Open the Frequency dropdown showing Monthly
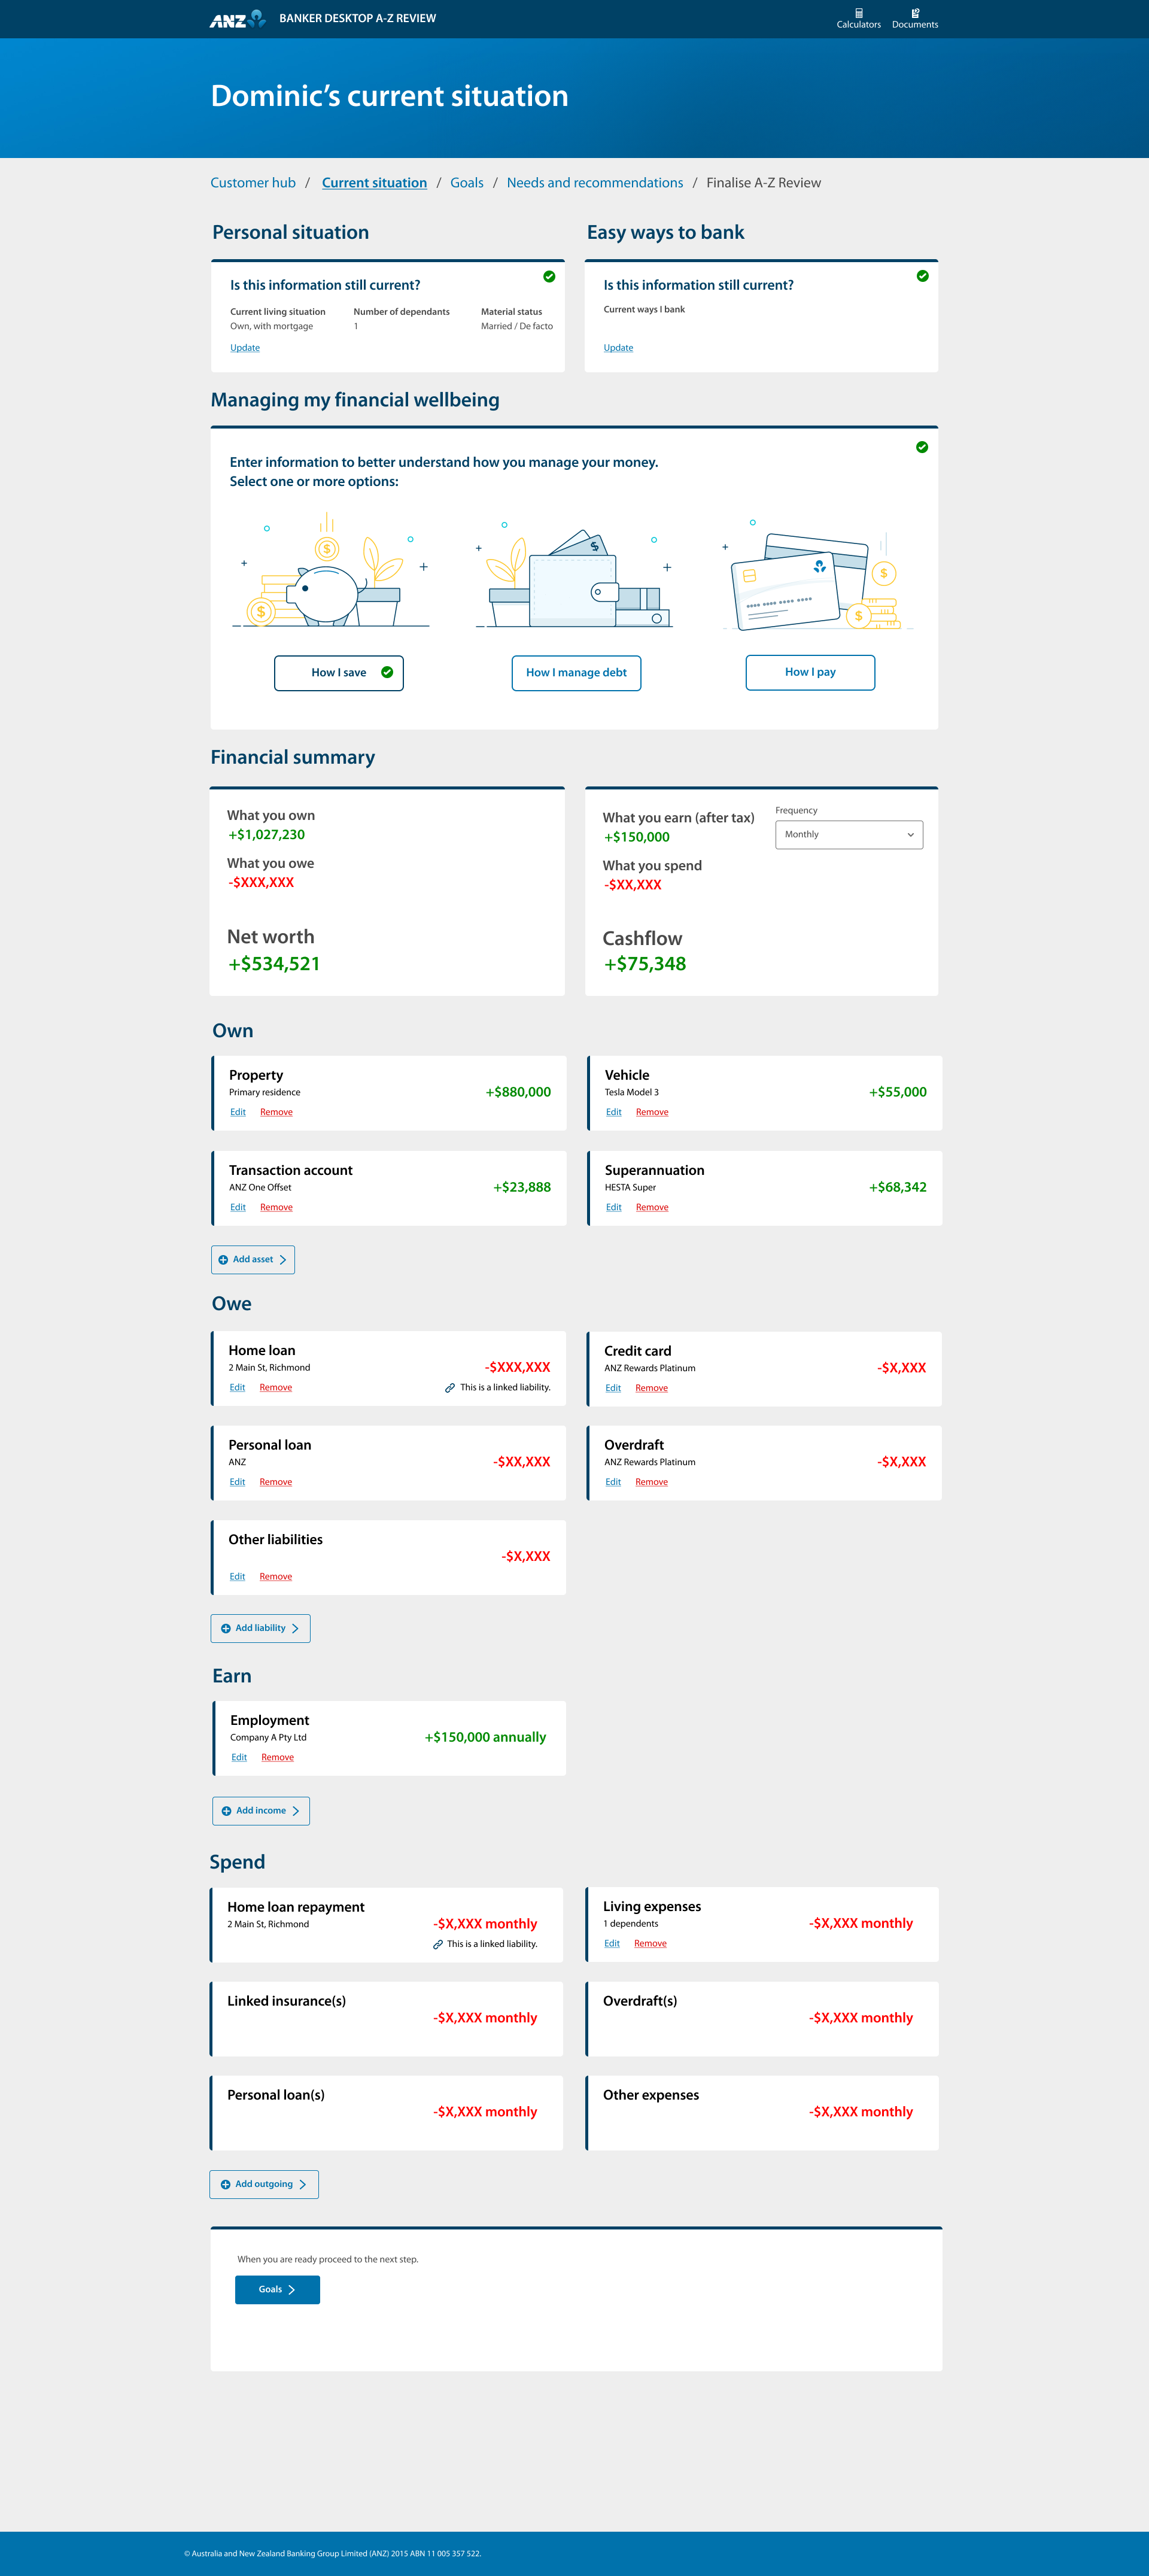This screenshot has width=1149, height=2576. pyautogui.click(x=848, y=834)
